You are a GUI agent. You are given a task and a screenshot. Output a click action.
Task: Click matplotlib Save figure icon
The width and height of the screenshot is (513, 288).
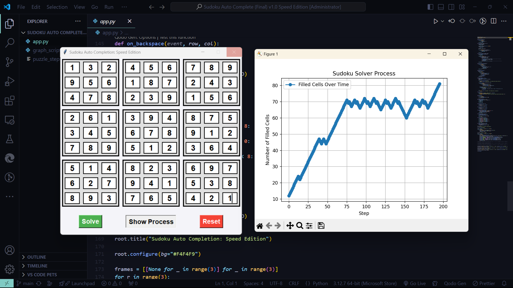coord(321,226)
